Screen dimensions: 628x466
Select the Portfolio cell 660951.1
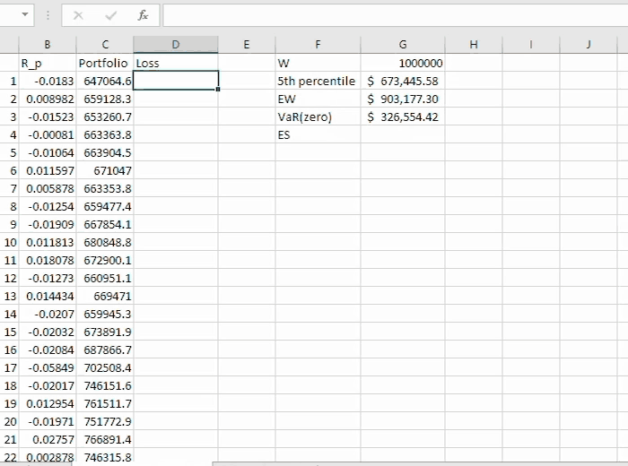[x=105, y=278]
